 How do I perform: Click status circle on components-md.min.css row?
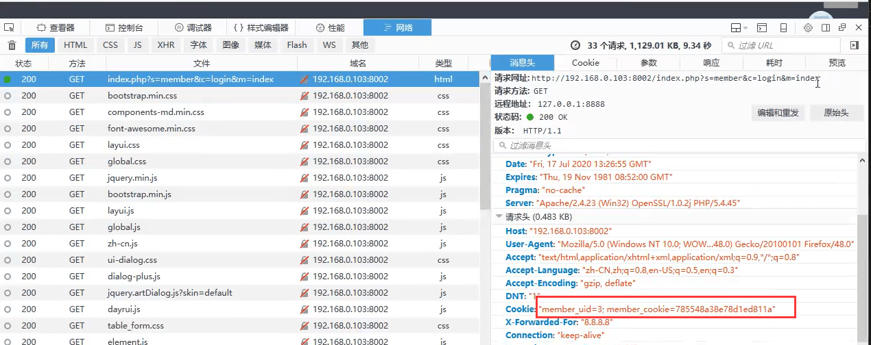[x=8, y=112]
